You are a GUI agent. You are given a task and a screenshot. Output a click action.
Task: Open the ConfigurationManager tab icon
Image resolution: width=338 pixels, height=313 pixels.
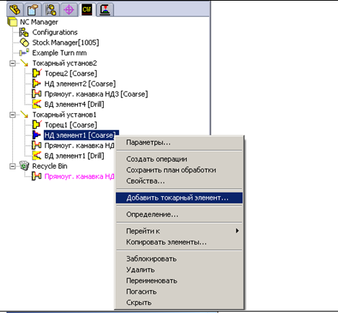pos(51,9)
